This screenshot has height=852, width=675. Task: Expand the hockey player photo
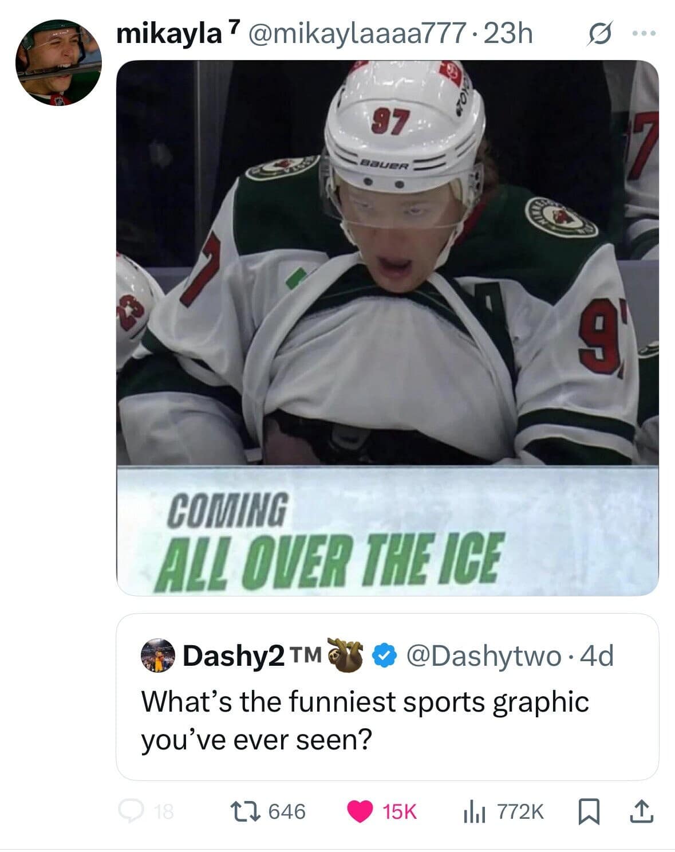[387, 327]
